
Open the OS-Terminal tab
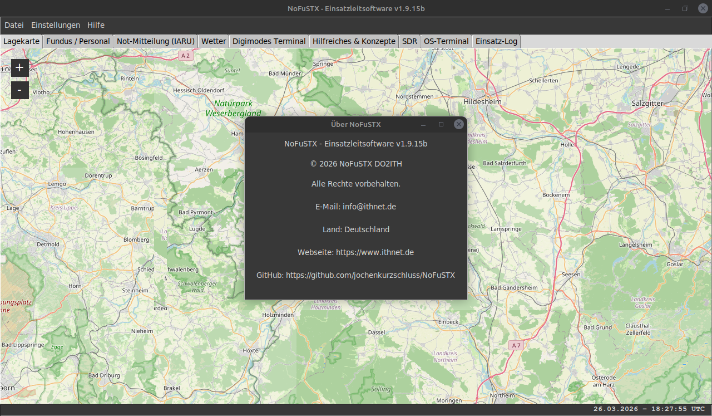point(446,41)
